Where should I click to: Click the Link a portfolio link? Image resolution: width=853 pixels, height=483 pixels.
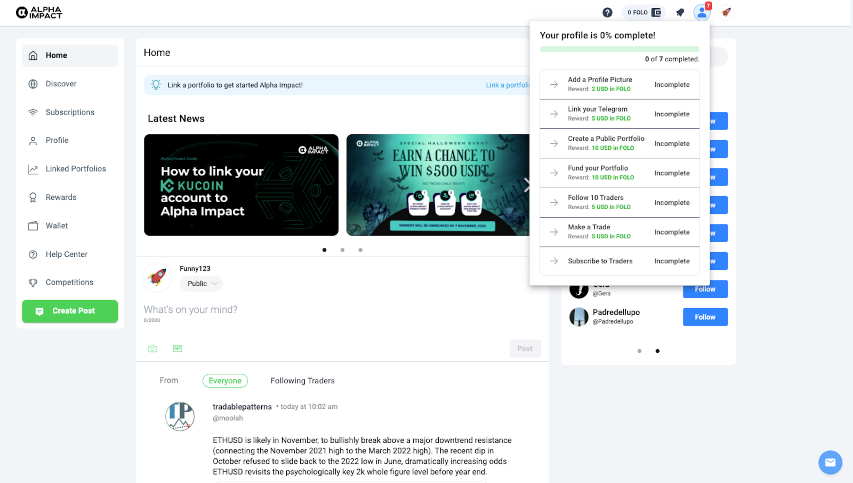pos(508,85)
